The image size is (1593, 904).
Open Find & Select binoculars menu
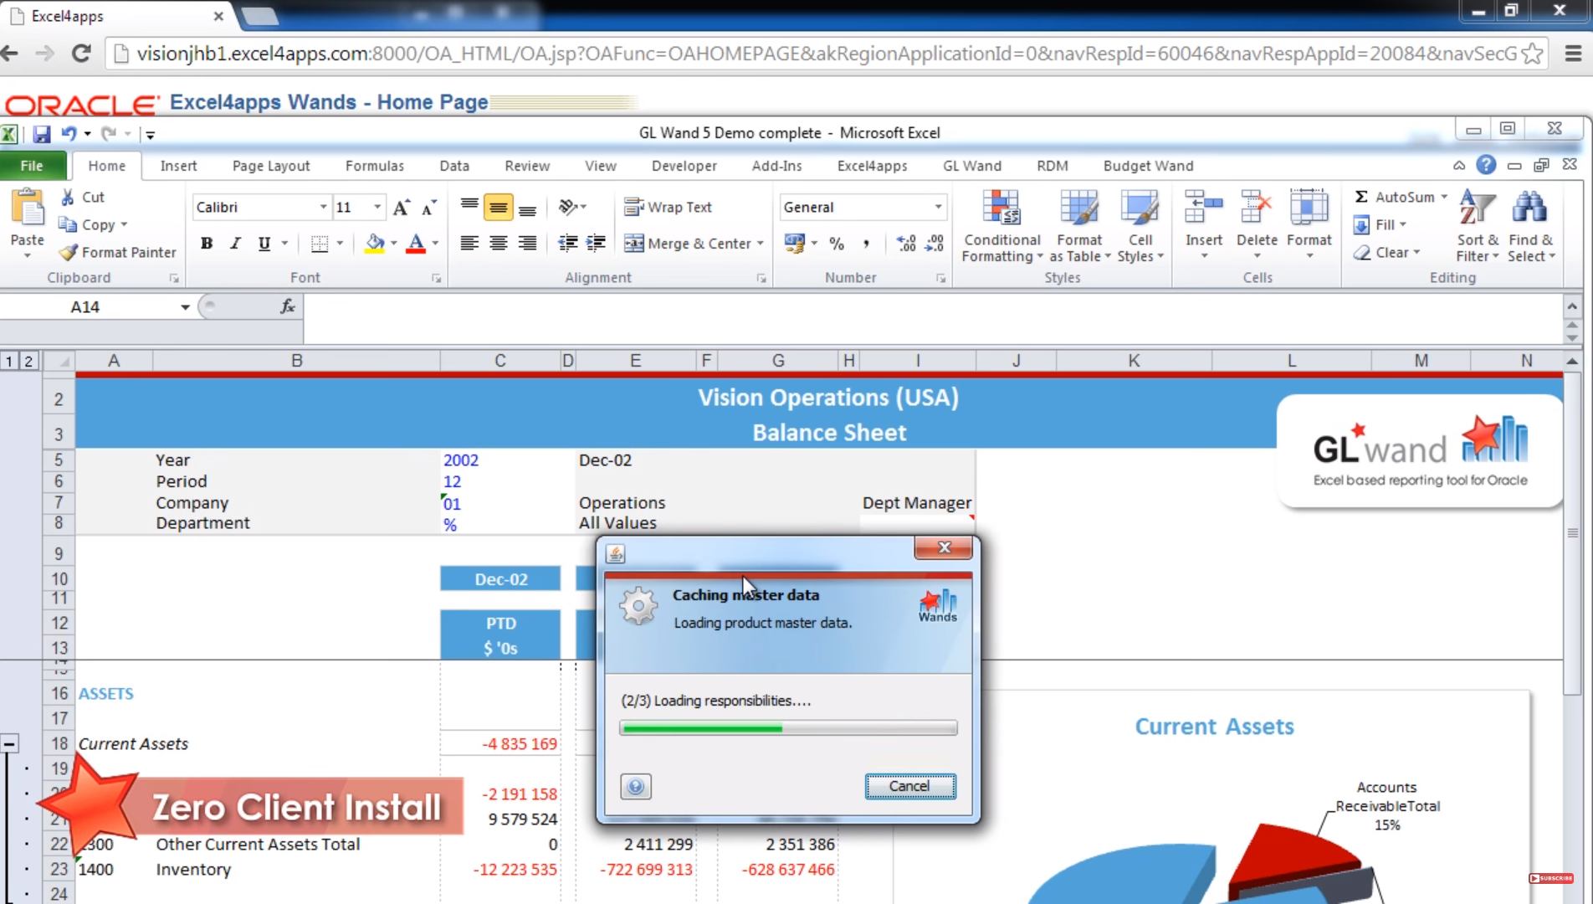[1530, 226]
